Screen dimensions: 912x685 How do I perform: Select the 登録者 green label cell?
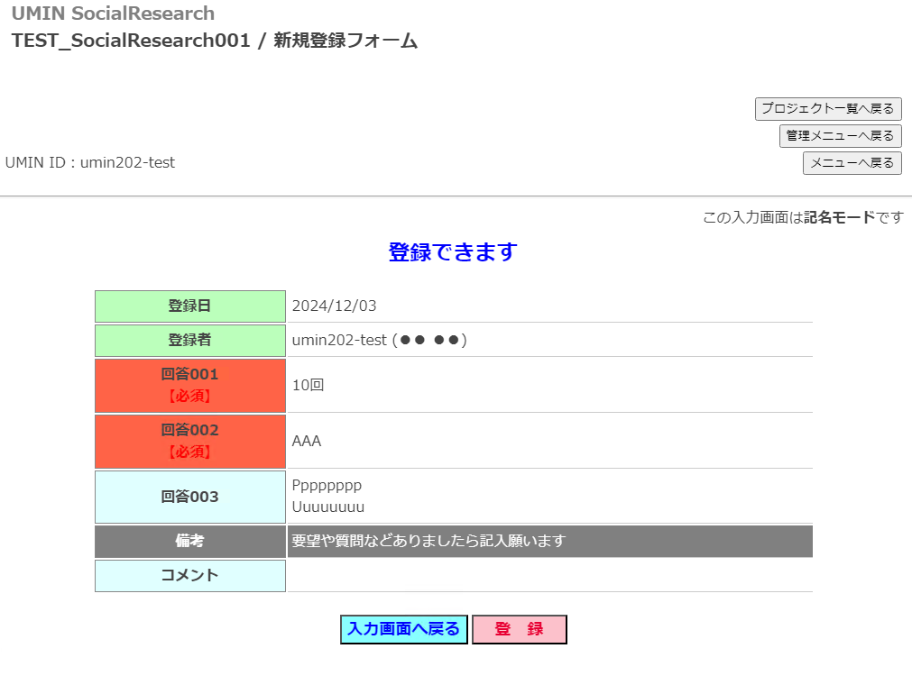click(x=189, y=341)
